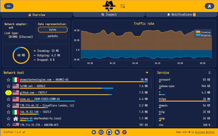Star the zoom.us host
Screen dimensions: 218x136
pos(8,99)
